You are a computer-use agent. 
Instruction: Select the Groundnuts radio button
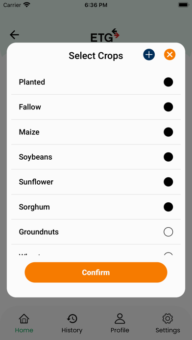pyautogui.click(x=168, y=232)
